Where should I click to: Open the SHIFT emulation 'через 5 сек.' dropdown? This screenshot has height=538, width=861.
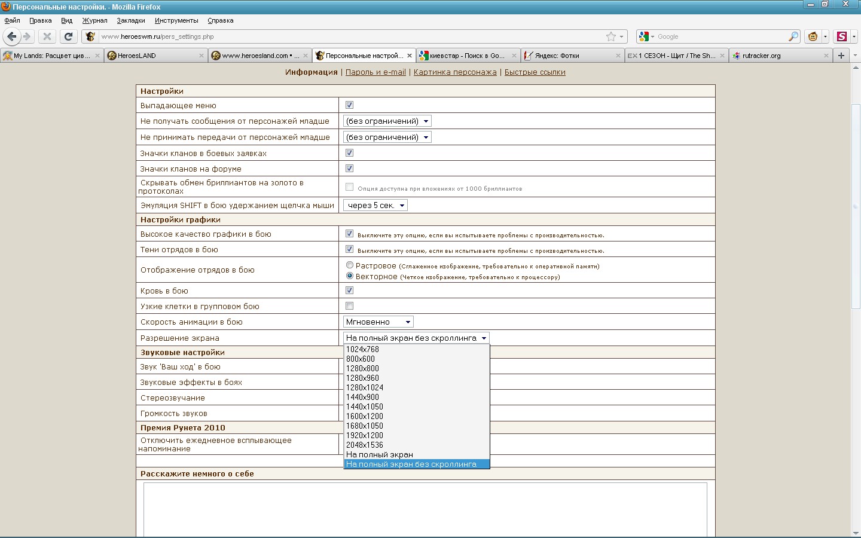375,205
